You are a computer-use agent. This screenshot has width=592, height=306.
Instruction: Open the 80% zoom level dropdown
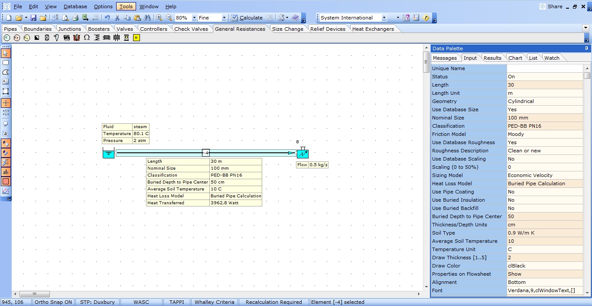pos(194,18)
